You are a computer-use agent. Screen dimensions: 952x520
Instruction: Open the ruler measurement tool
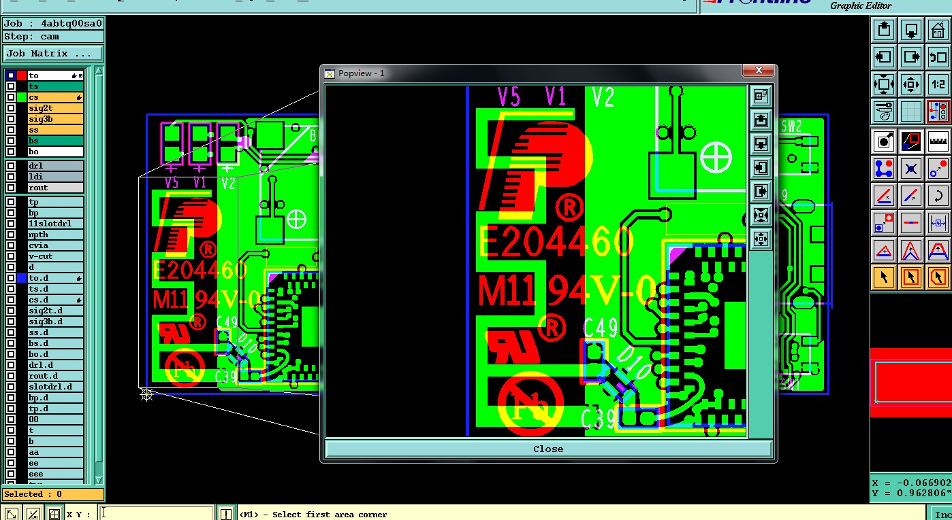point(938,141)
